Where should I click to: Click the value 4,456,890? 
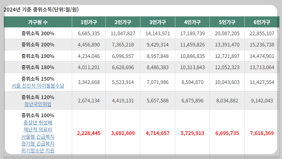point(89,44)
